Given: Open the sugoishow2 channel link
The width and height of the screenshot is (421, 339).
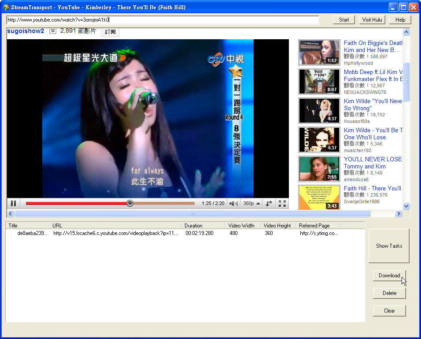Looking at the screenshot, I should click(26, 31).
